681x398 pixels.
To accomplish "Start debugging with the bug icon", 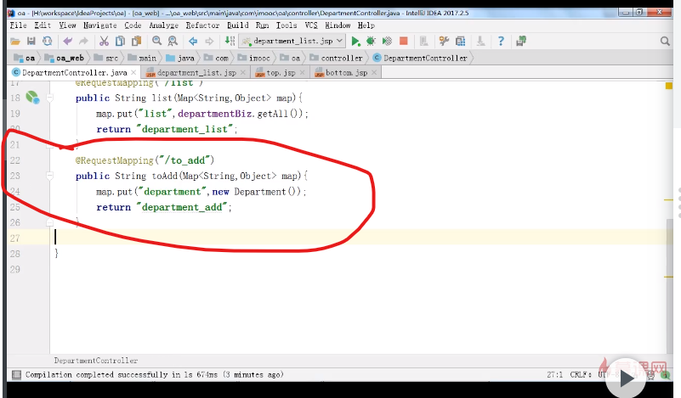I will coord(371,42).
